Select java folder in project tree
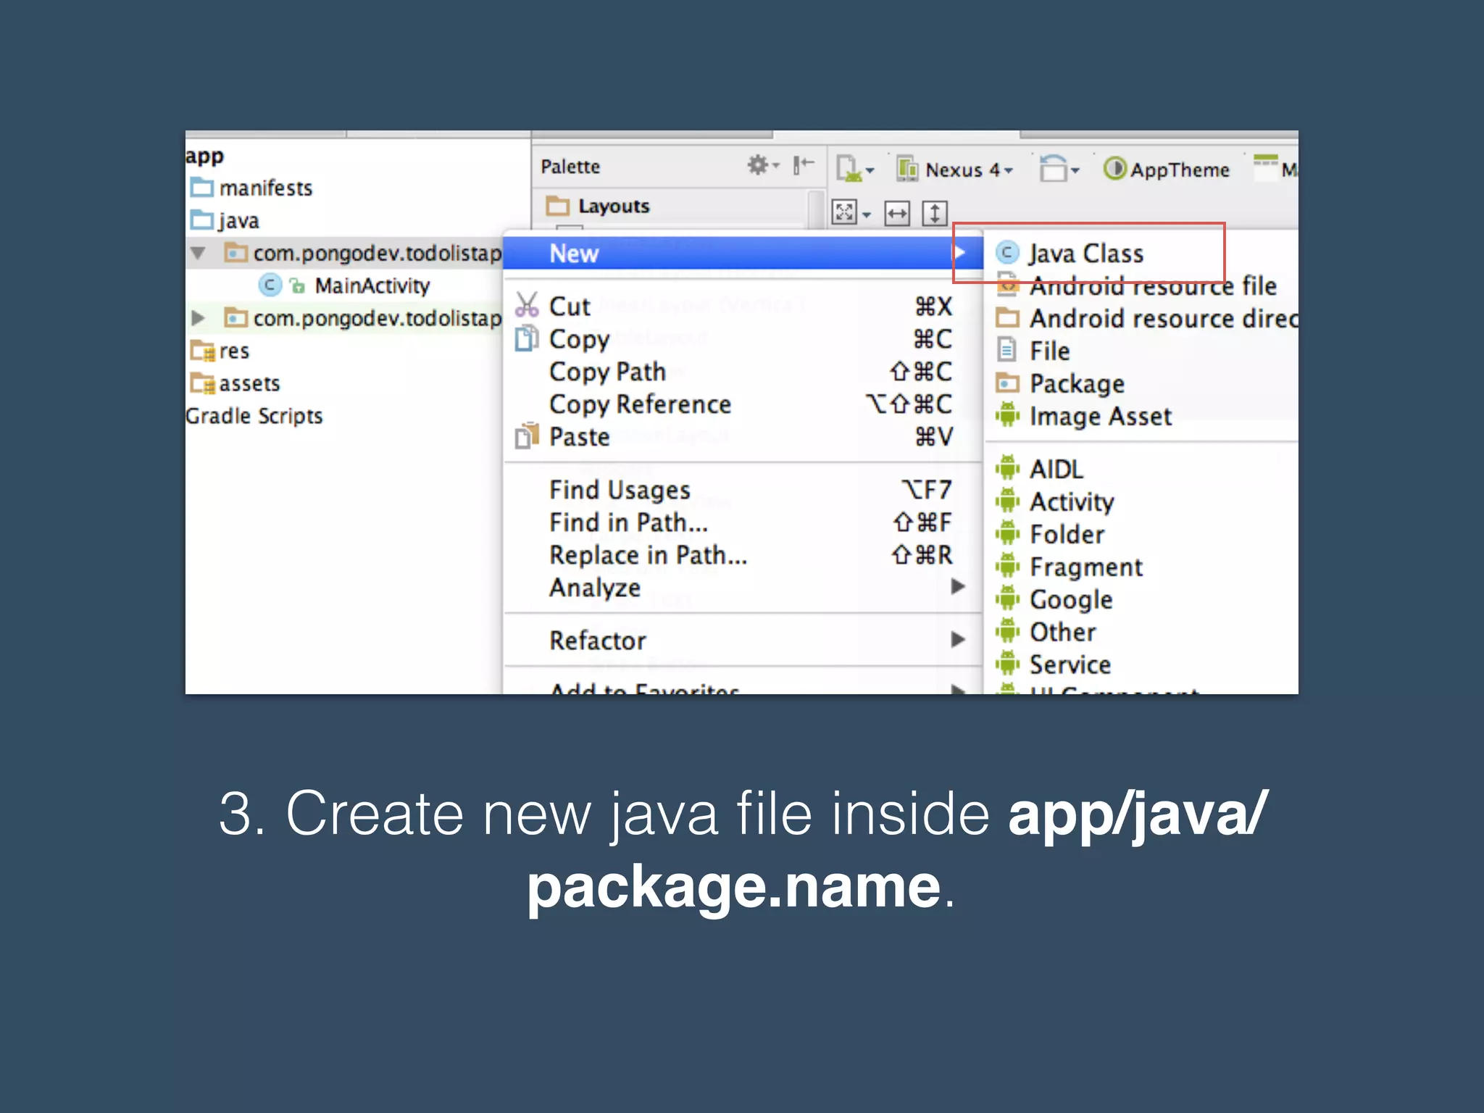Viewport: 1484px width, 1113px height. (238, 220)
